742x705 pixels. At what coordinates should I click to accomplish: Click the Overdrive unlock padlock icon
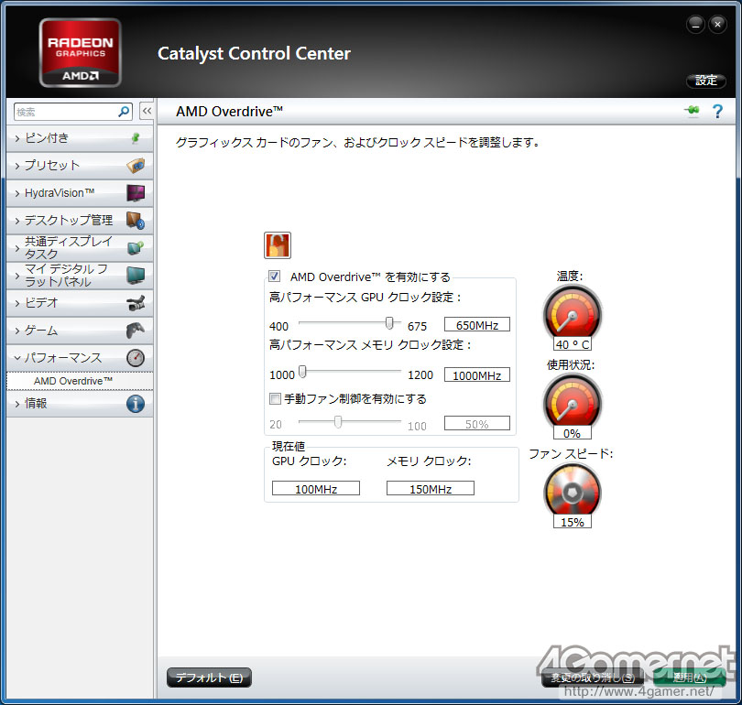pyautogui.click(x=278, y=245)
